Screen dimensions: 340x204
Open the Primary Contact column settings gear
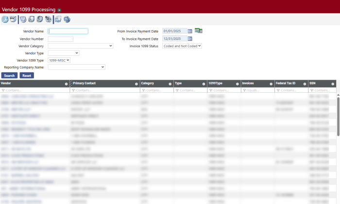point(136,84)
